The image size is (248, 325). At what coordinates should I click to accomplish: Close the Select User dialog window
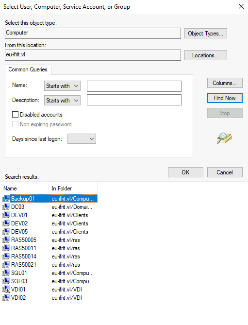(x=241, y=6)
